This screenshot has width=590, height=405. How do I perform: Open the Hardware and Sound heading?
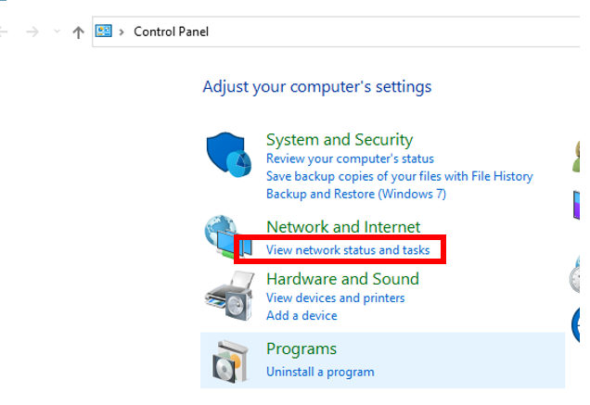click(x=342, y=279)
